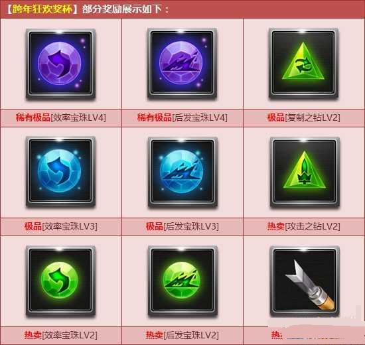Select the green 后发宝珠LV2 orb icon
The image size is (365, 345).
pos(183,281)
